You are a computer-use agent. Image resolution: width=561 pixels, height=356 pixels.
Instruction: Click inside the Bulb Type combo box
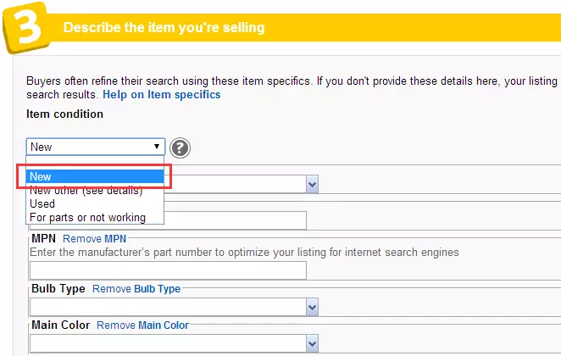tap(168, 308)
